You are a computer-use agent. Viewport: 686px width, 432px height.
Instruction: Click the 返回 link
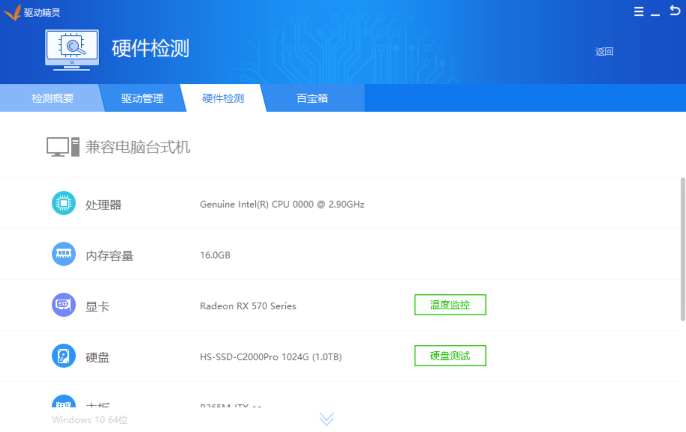coord(604,51)
